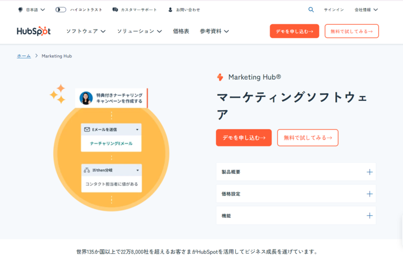The width and height of the screenshot is (403, 265).
Task: Click the ナーチャリングEメール text
Action: point(111,144)
